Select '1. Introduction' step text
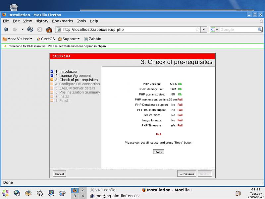Image resolution: width=265 pixels, height=199 pixels. point(67,72)
